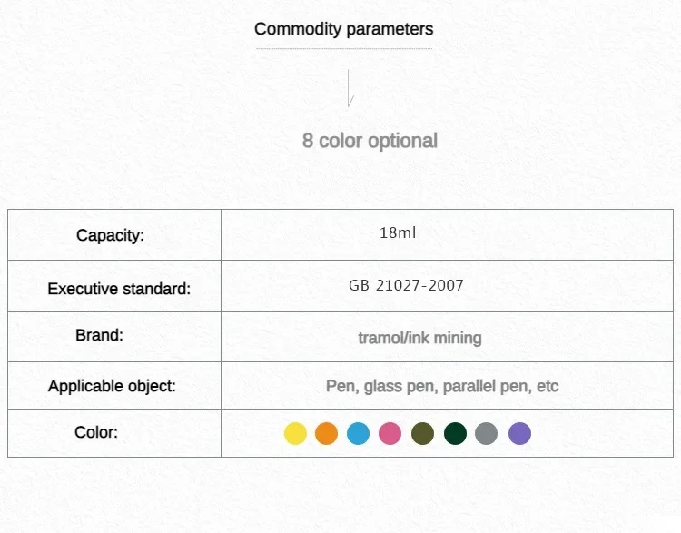Click the Color row label
The width and height of the screenshot is (681, 533).
(96, 432)
